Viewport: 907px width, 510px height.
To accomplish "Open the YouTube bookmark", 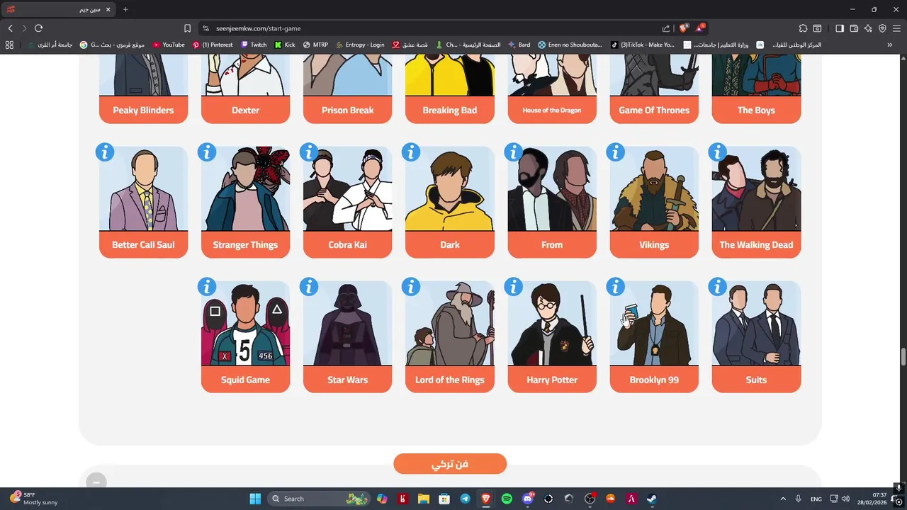I will 169,45.
